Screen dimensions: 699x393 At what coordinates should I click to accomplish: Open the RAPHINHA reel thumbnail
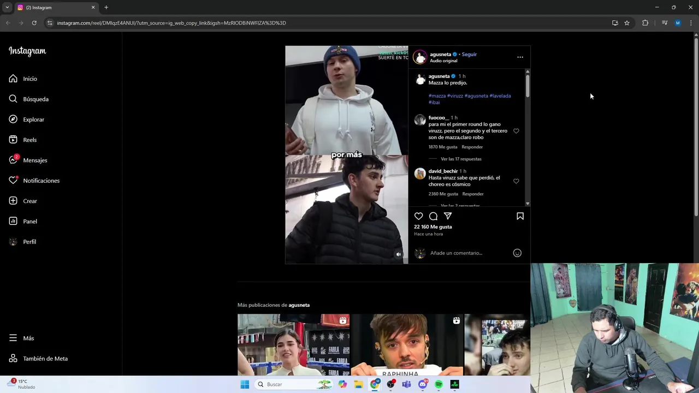407,344
